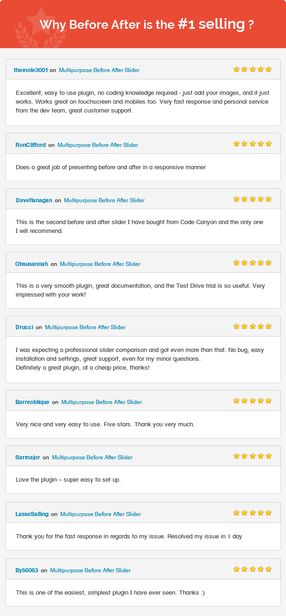Open RonClifford user profile link

(31, 145)
